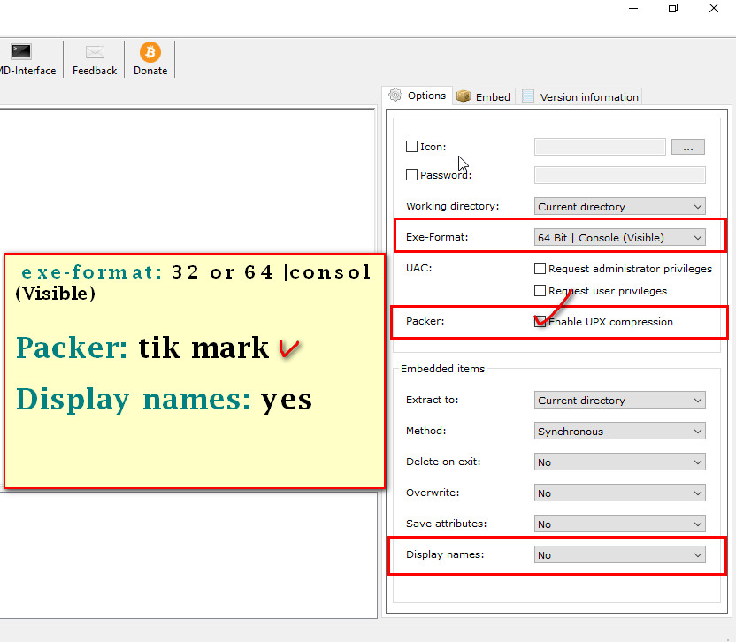Click the icon browse ellipsis button
This screenshot has height=642, width=736.
point(687,148)
